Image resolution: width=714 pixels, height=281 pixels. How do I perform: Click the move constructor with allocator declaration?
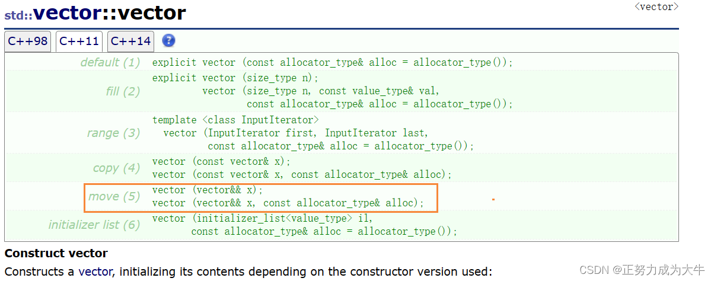(288, 203)
